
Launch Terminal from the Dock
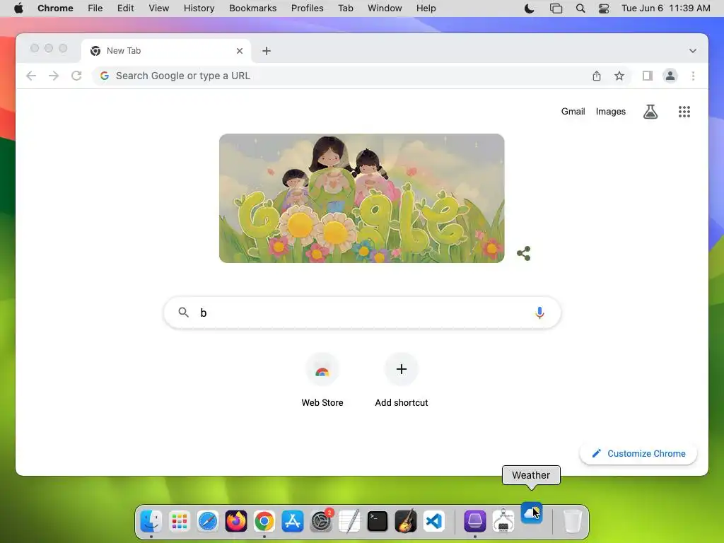pos(378,521)
